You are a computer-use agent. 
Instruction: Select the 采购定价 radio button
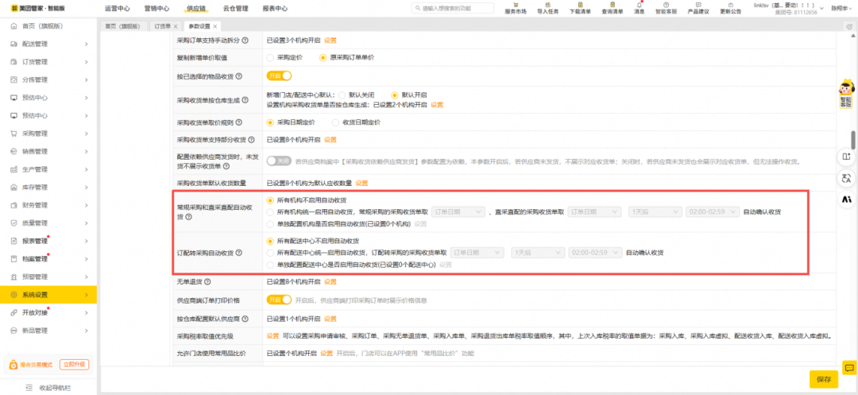pos(270,57)
